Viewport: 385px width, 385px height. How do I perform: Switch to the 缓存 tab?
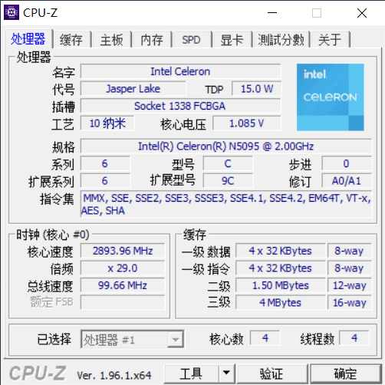71,40
